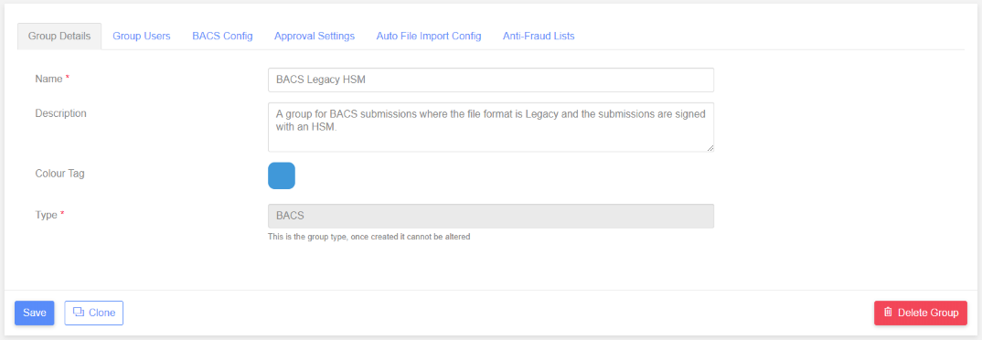Open the Group Details tab
Image resolution: width=982 pixels, height=340 pixels.
(x=59, y=37)
